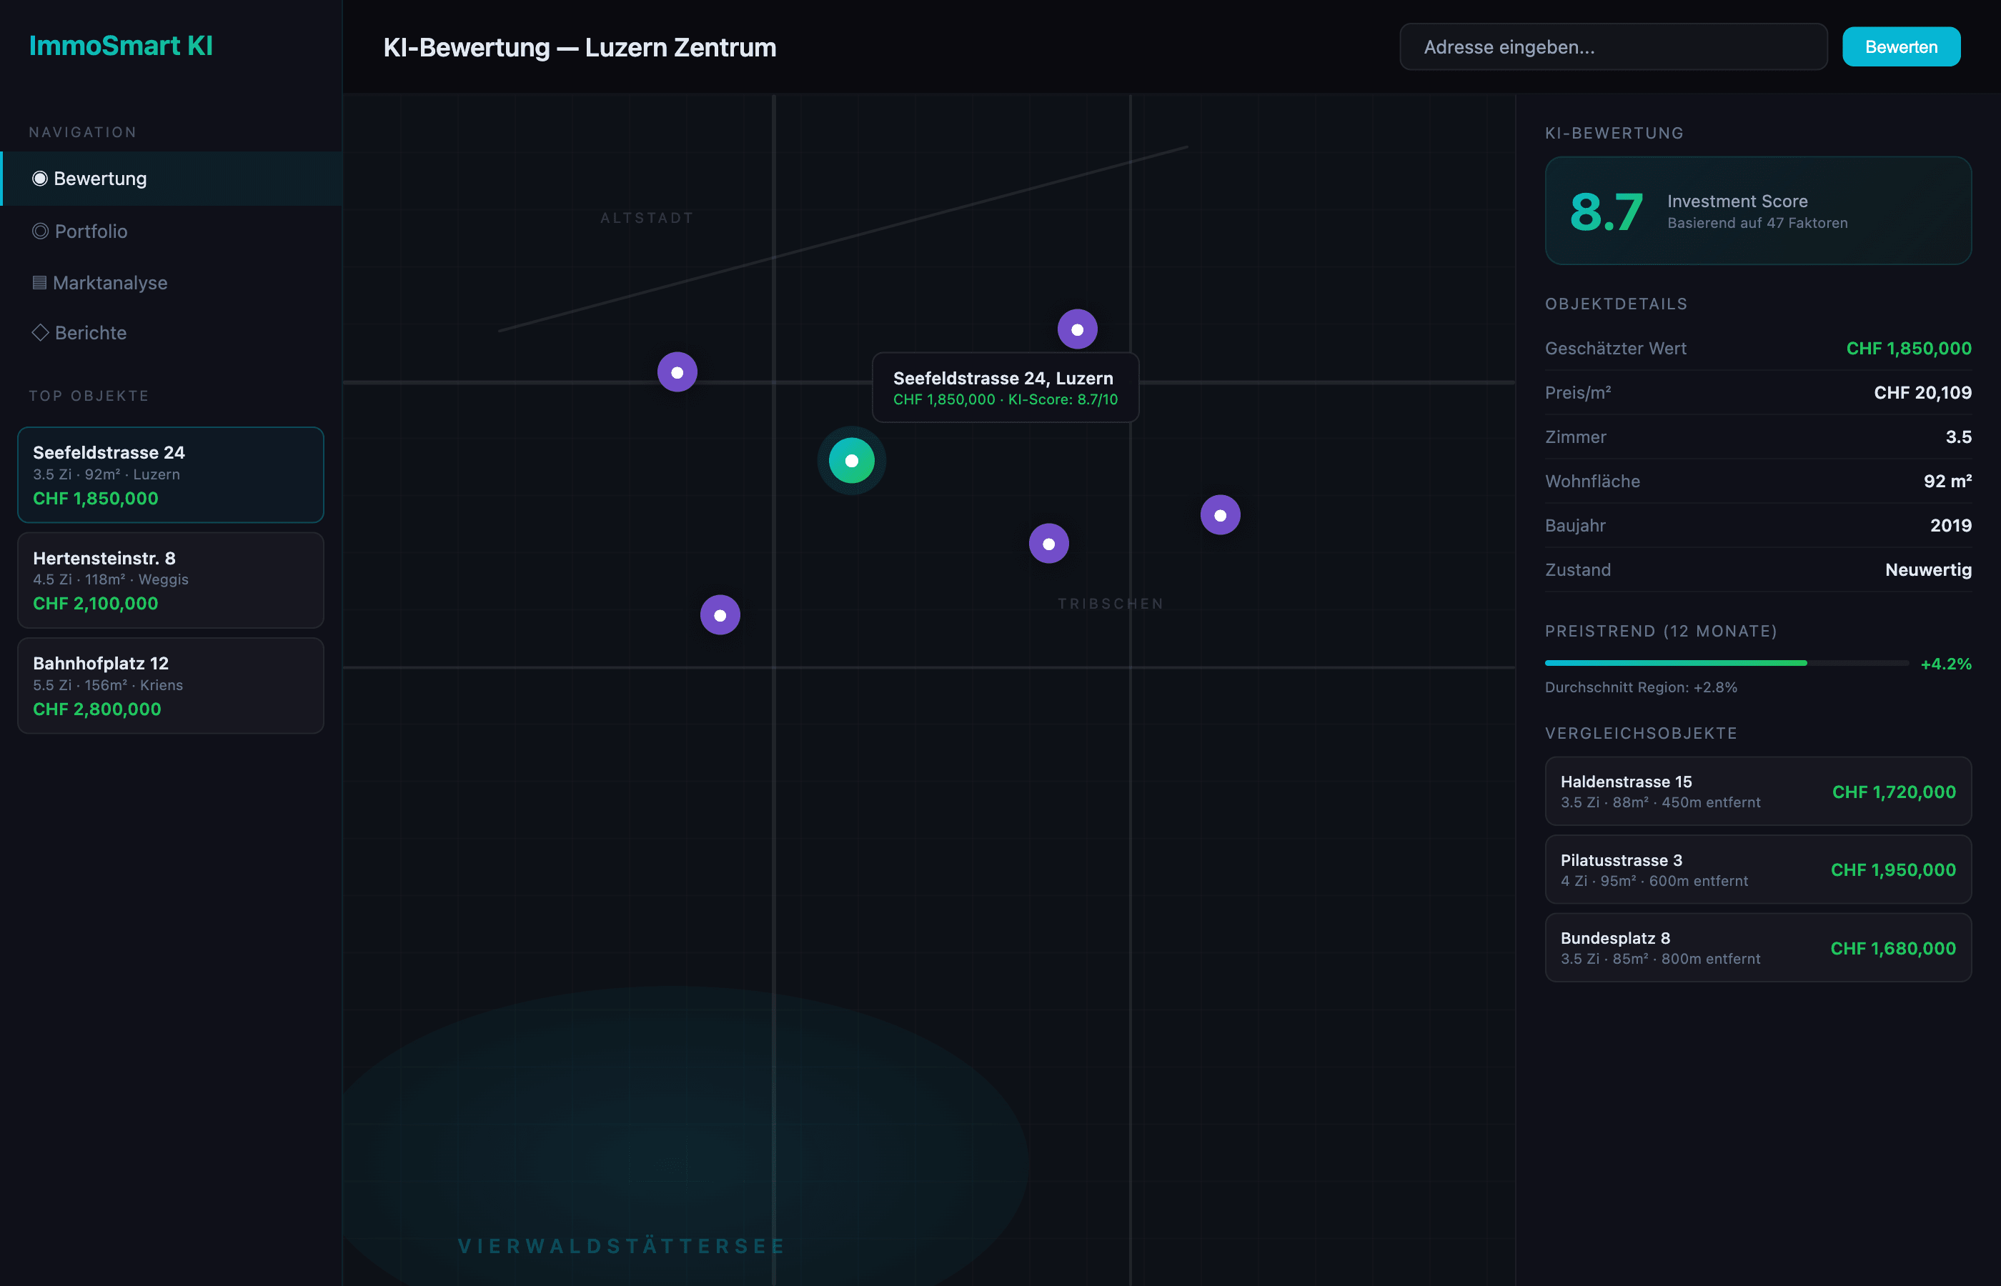The width and height of the screenshot is (2001, 1286).
Task: Click the Berichte diamond icon
Action: [40, 332]
